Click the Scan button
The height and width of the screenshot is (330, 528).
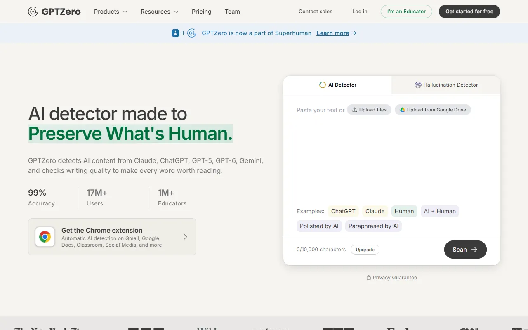465,250
